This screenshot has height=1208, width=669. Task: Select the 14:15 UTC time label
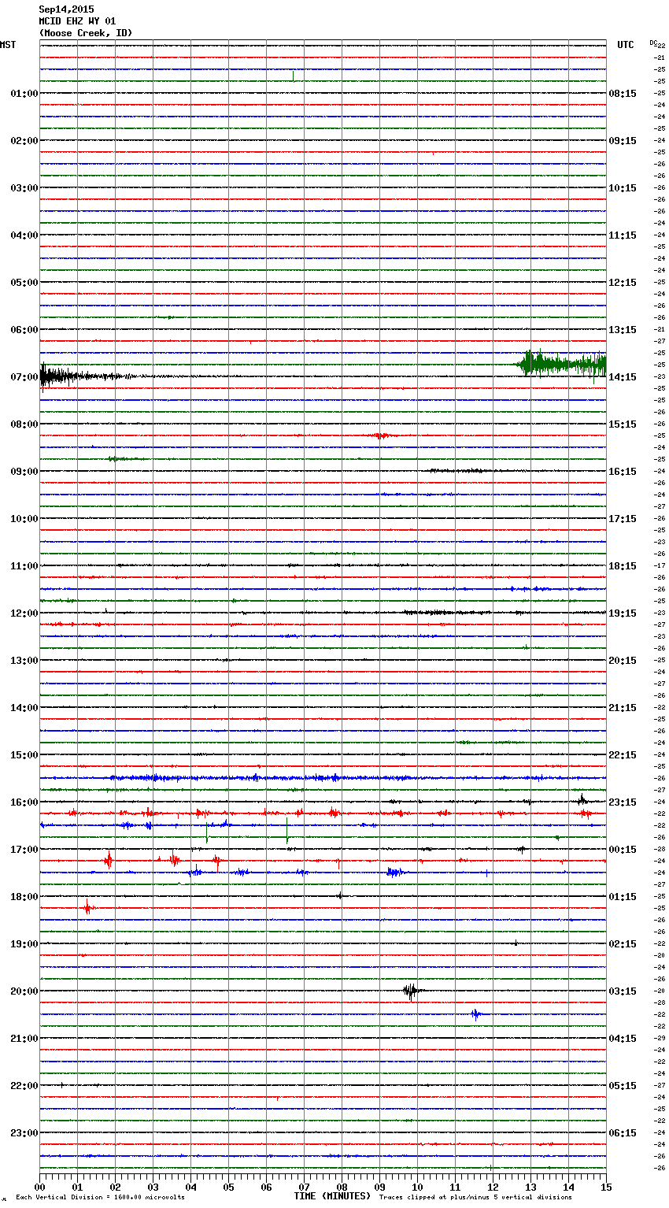(x=623, y=377)
